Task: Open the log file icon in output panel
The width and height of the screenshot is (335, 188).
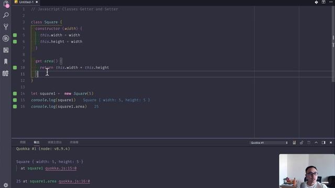Action: tap(309, 143)
